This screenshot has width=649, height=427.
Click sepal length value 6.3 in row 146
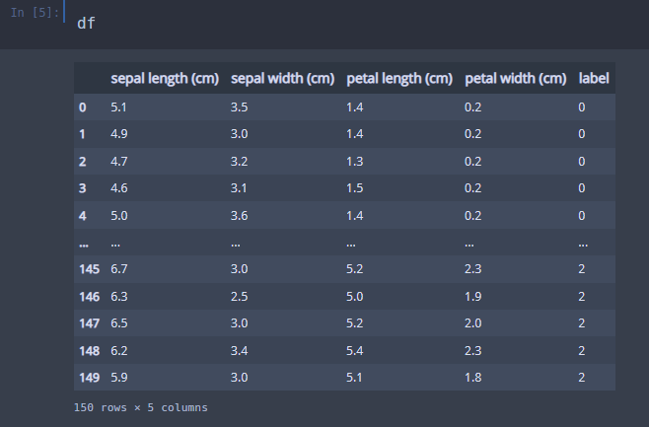118,297
